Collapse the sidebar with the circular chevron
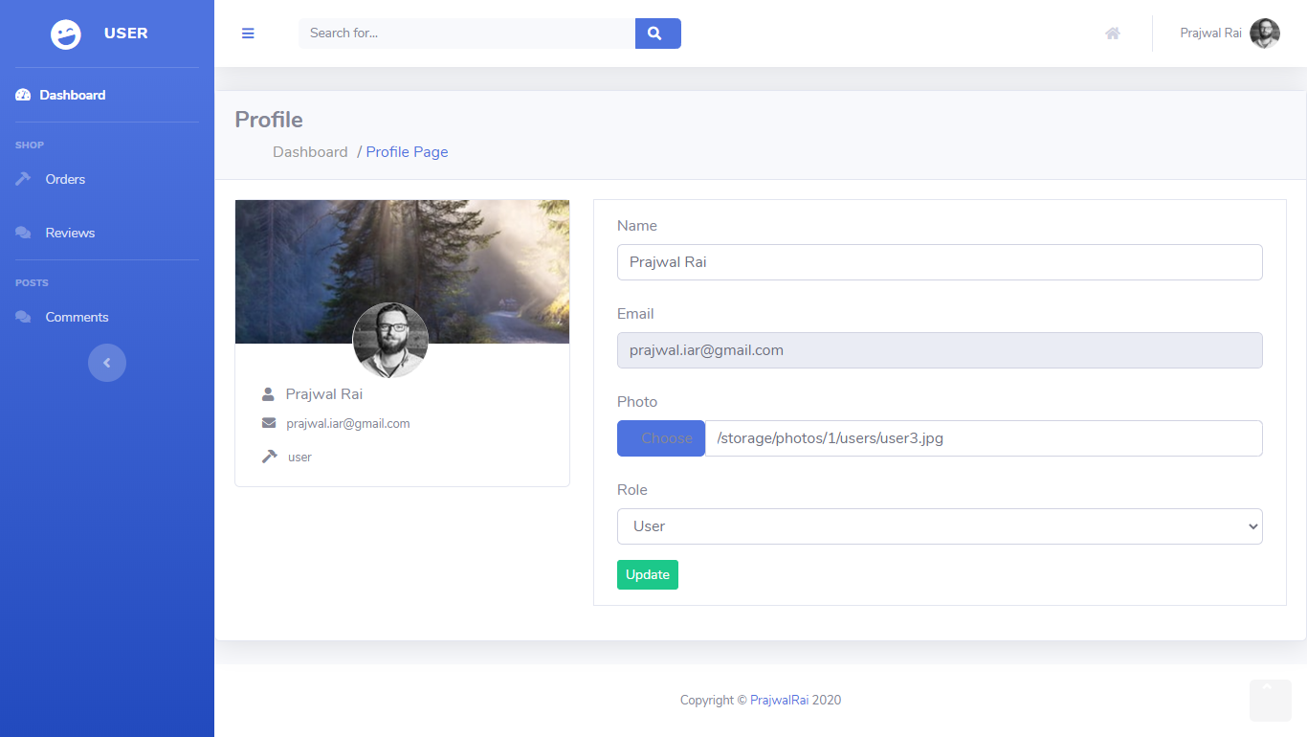The width and height of the screenshot is (1307, 737). click(x=107, y=363)
